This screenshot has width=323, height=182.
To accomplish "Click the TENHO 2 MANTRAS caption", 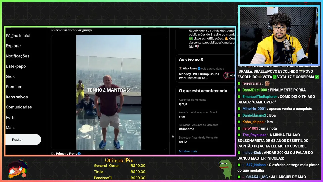I will [x=109, y=90].
